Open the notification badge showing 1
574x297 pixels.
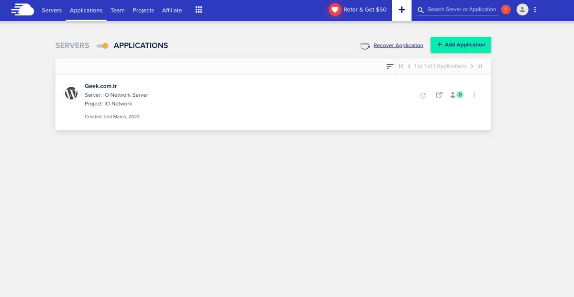[x=506, y=10]
